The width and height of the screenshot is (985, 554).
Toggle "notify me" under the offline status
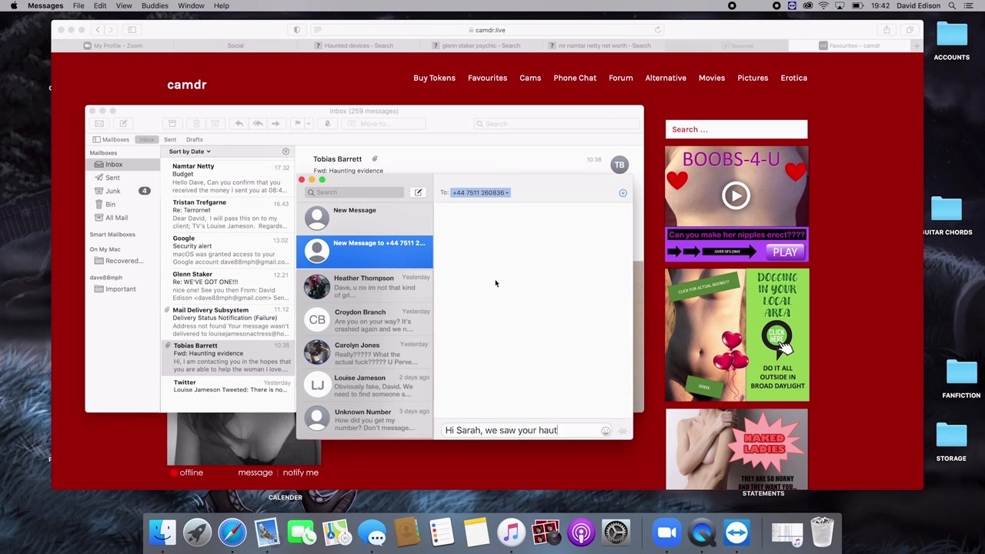coord(300,472)
